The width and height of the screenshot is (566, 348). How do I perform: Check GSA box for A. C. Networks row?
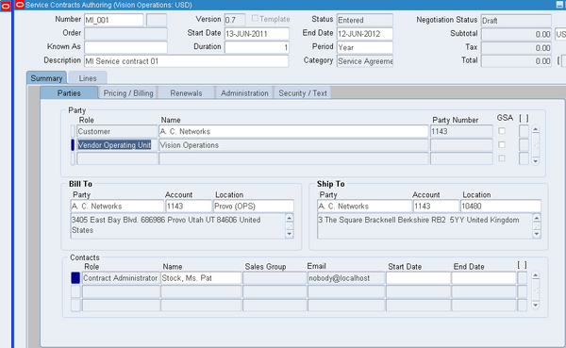coord(502,131)
